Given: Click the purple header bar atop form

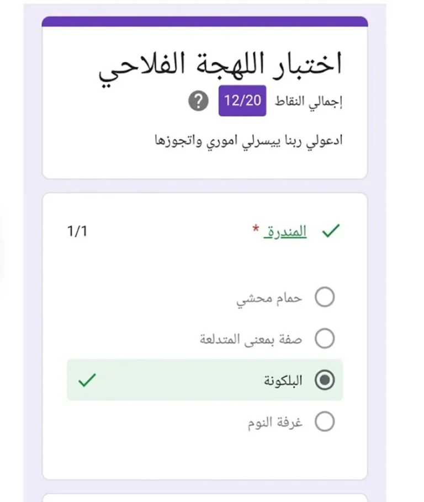Looking at the screenshot, I should (205, 22).
